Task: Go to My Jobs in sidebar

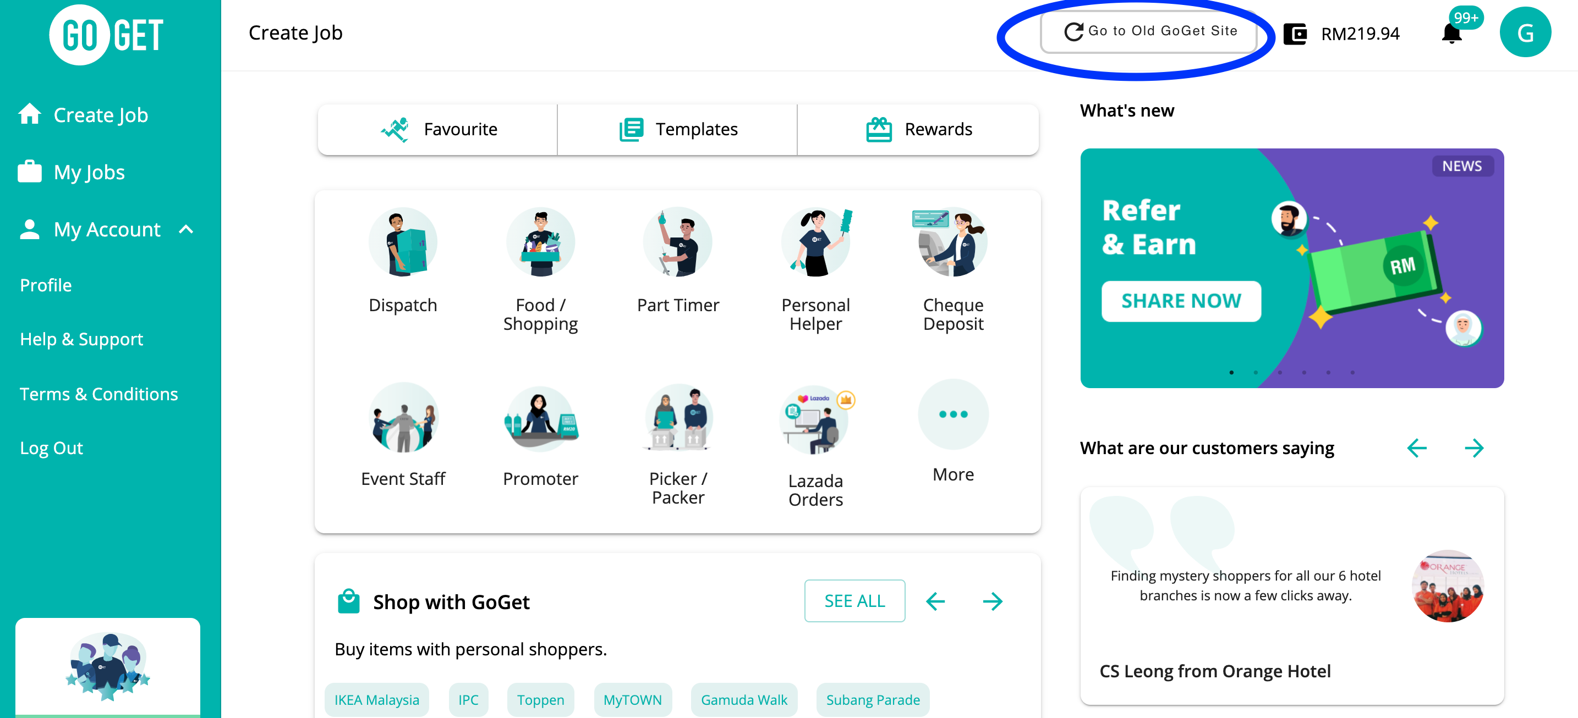Action: 89,172
